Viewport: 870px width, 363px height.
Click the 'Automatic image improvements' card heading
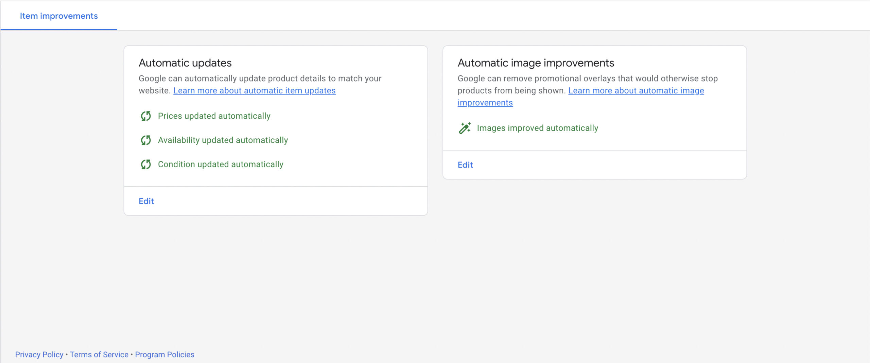(x=536, y=63)
